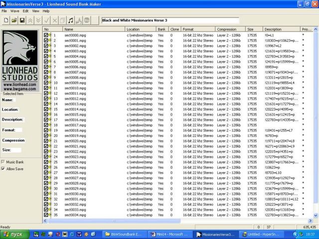The image size is (319, 239).
Task: Switch to Mini14 - Microsoft Word taskbar button
Action: (x=169, y=235)
